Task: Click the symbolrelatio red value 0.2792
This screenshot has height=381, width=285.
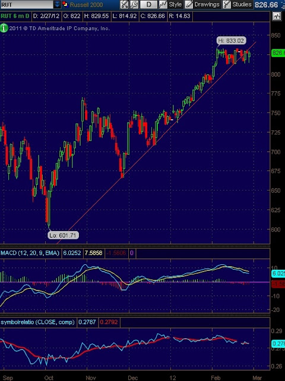Action: 109,322
